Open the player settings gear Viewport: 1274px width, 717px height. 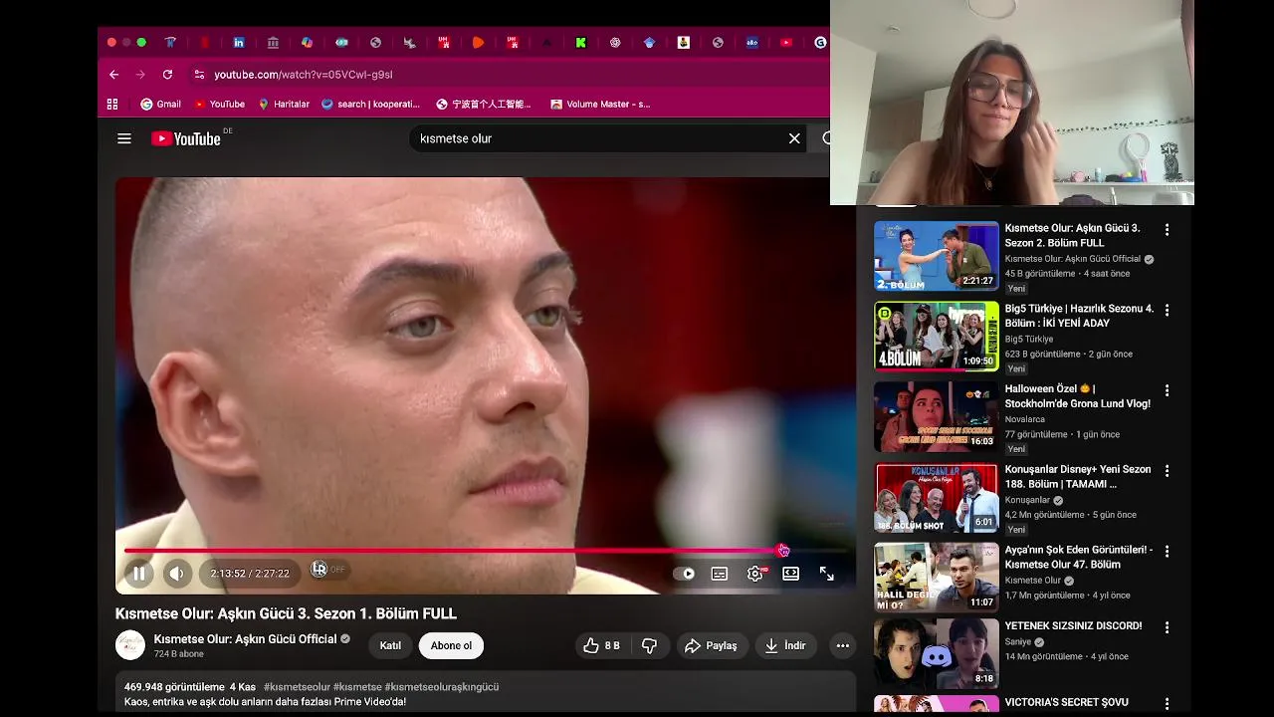755,574
